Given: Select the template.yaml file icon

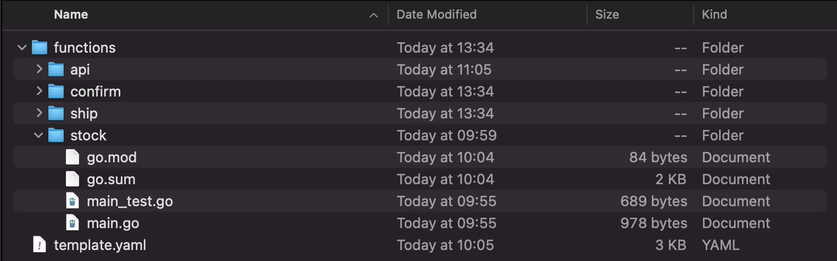Looking at the screenshot, I should pyautogui.click(x=39, y=245).
